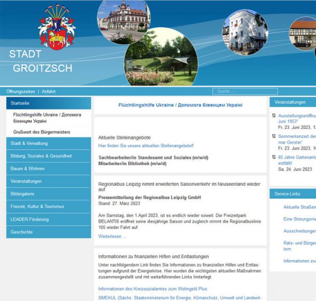The image size is (316, 301).
Task: Follow the Weiterlesen link under Regionalbus article
Action: point(112,236)
